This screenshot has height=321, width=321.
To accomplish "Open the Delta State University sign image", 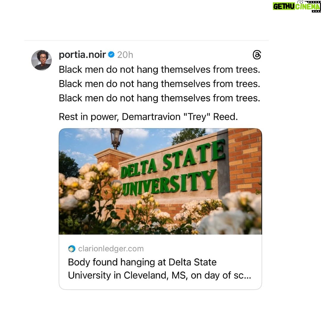I will click(160, 181).
